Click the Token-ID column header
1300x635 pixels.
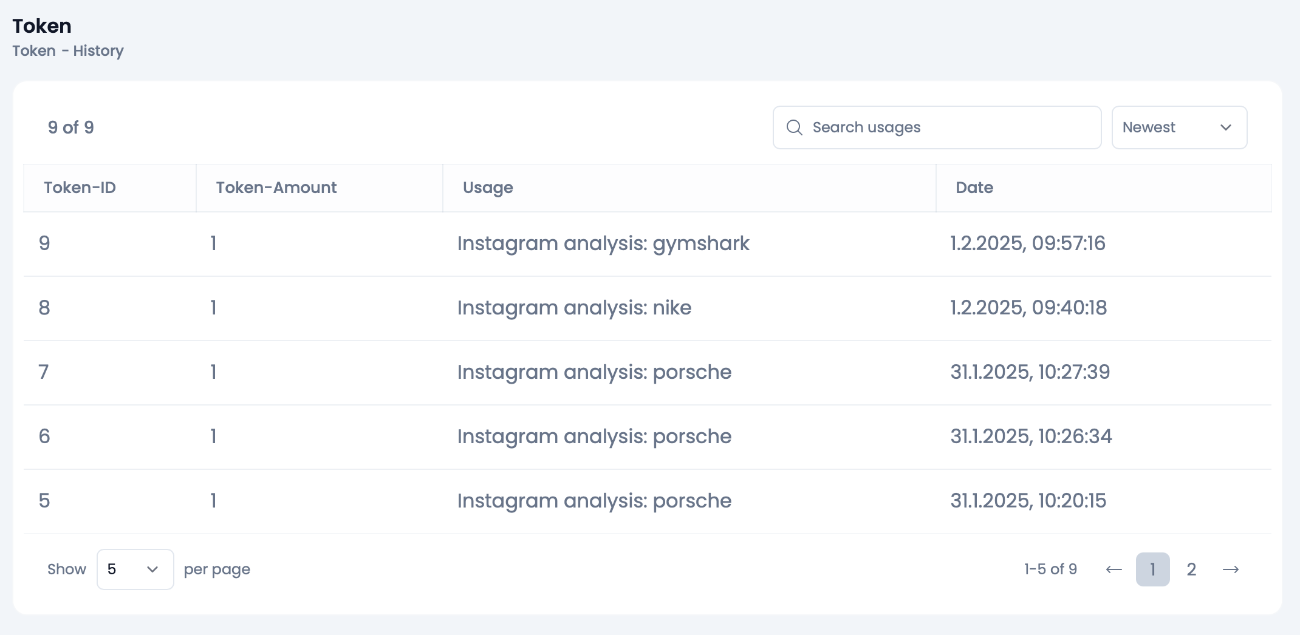[x=80, y=188]
